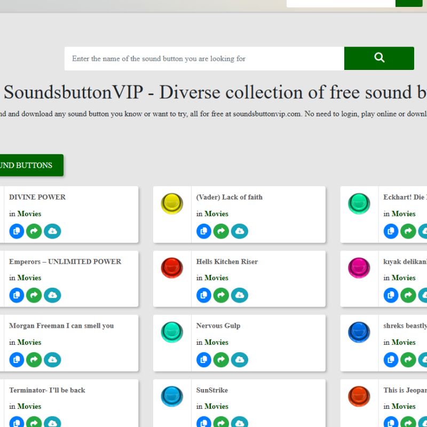Copy link for Emperors UNLIMITED POWER

[17, 295]
